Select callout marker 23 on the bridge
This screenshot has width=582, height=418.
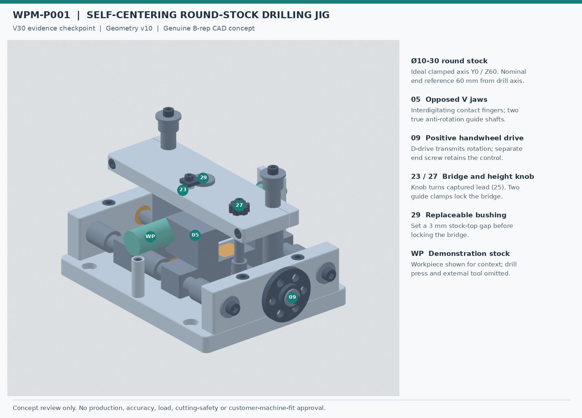click(x=183, y=190)
